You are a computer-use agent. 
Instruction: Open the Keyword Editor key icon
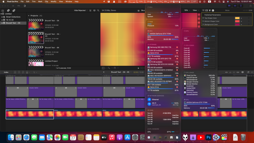(19, 6)
